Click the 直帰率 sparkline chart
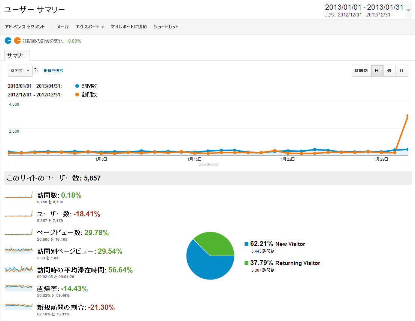This screenshot has width=415, height=321. 19,288
